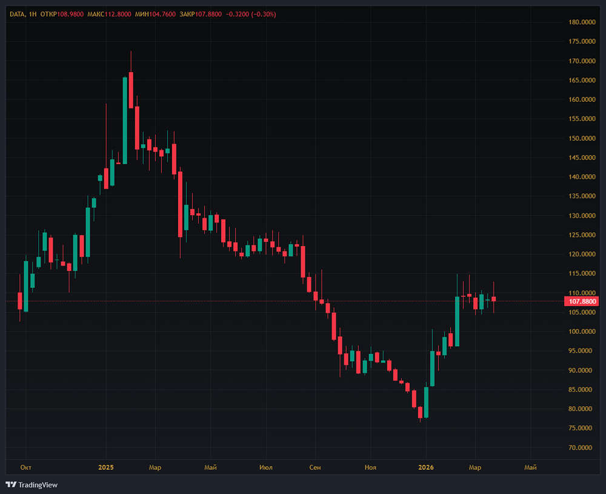Click the 165.0000 price axis label

pyautogui.click(x=582, y=80)
